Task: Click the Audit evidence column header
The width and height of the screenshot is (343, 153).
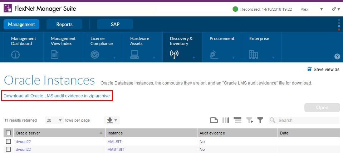Action: click(237, 133)
